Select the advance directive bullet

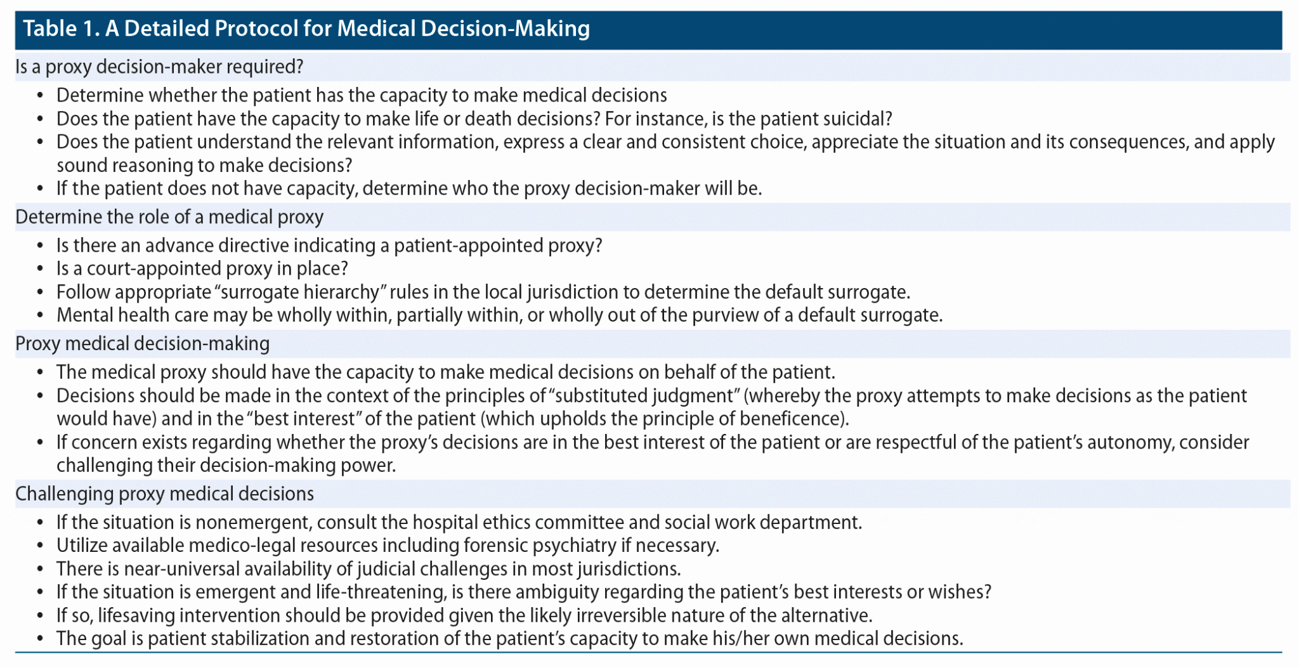tap(329, 246)
